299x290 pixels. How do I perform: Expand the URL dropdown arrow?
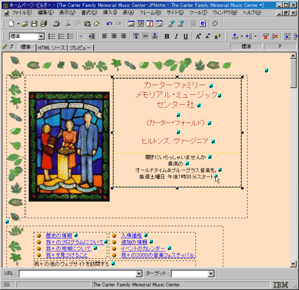click(139, 274)
